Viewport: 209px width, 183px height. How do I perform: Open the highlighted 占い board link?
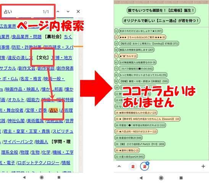click(x=53, y=110)
